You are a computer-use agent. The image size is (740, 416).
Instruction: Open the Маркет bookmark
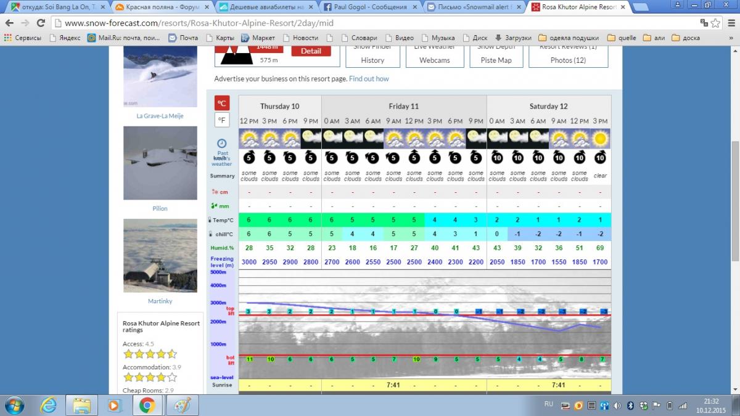pyautogui.click(x=258, y=38)
